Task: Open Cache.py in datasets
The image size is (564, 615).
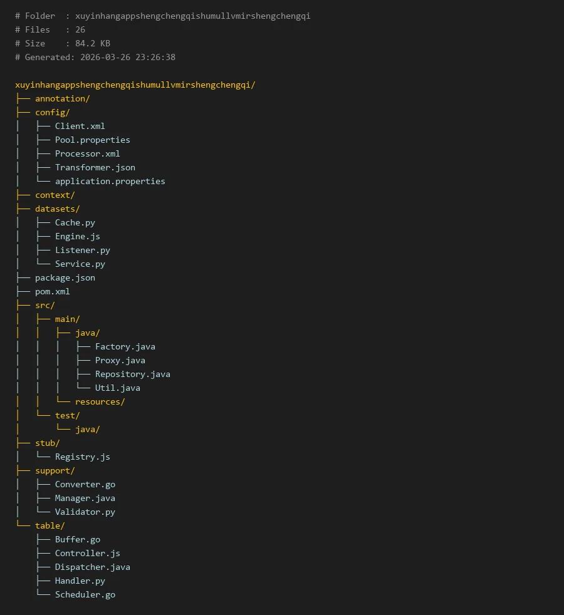Action: tap(75, 222)
